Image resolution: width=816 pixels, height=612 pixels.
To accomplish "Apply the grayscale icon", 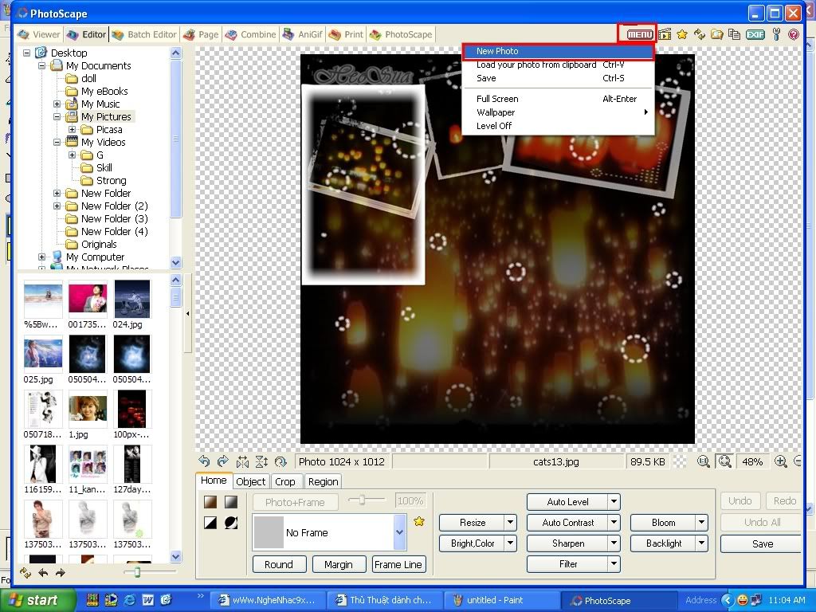I will click(x=230, y=502).
